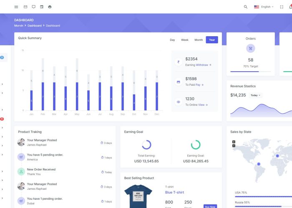Click the Oct bar in Quick Summary chart
The image size is (292, 208).
pyautogui.click(x=134, y=102)
